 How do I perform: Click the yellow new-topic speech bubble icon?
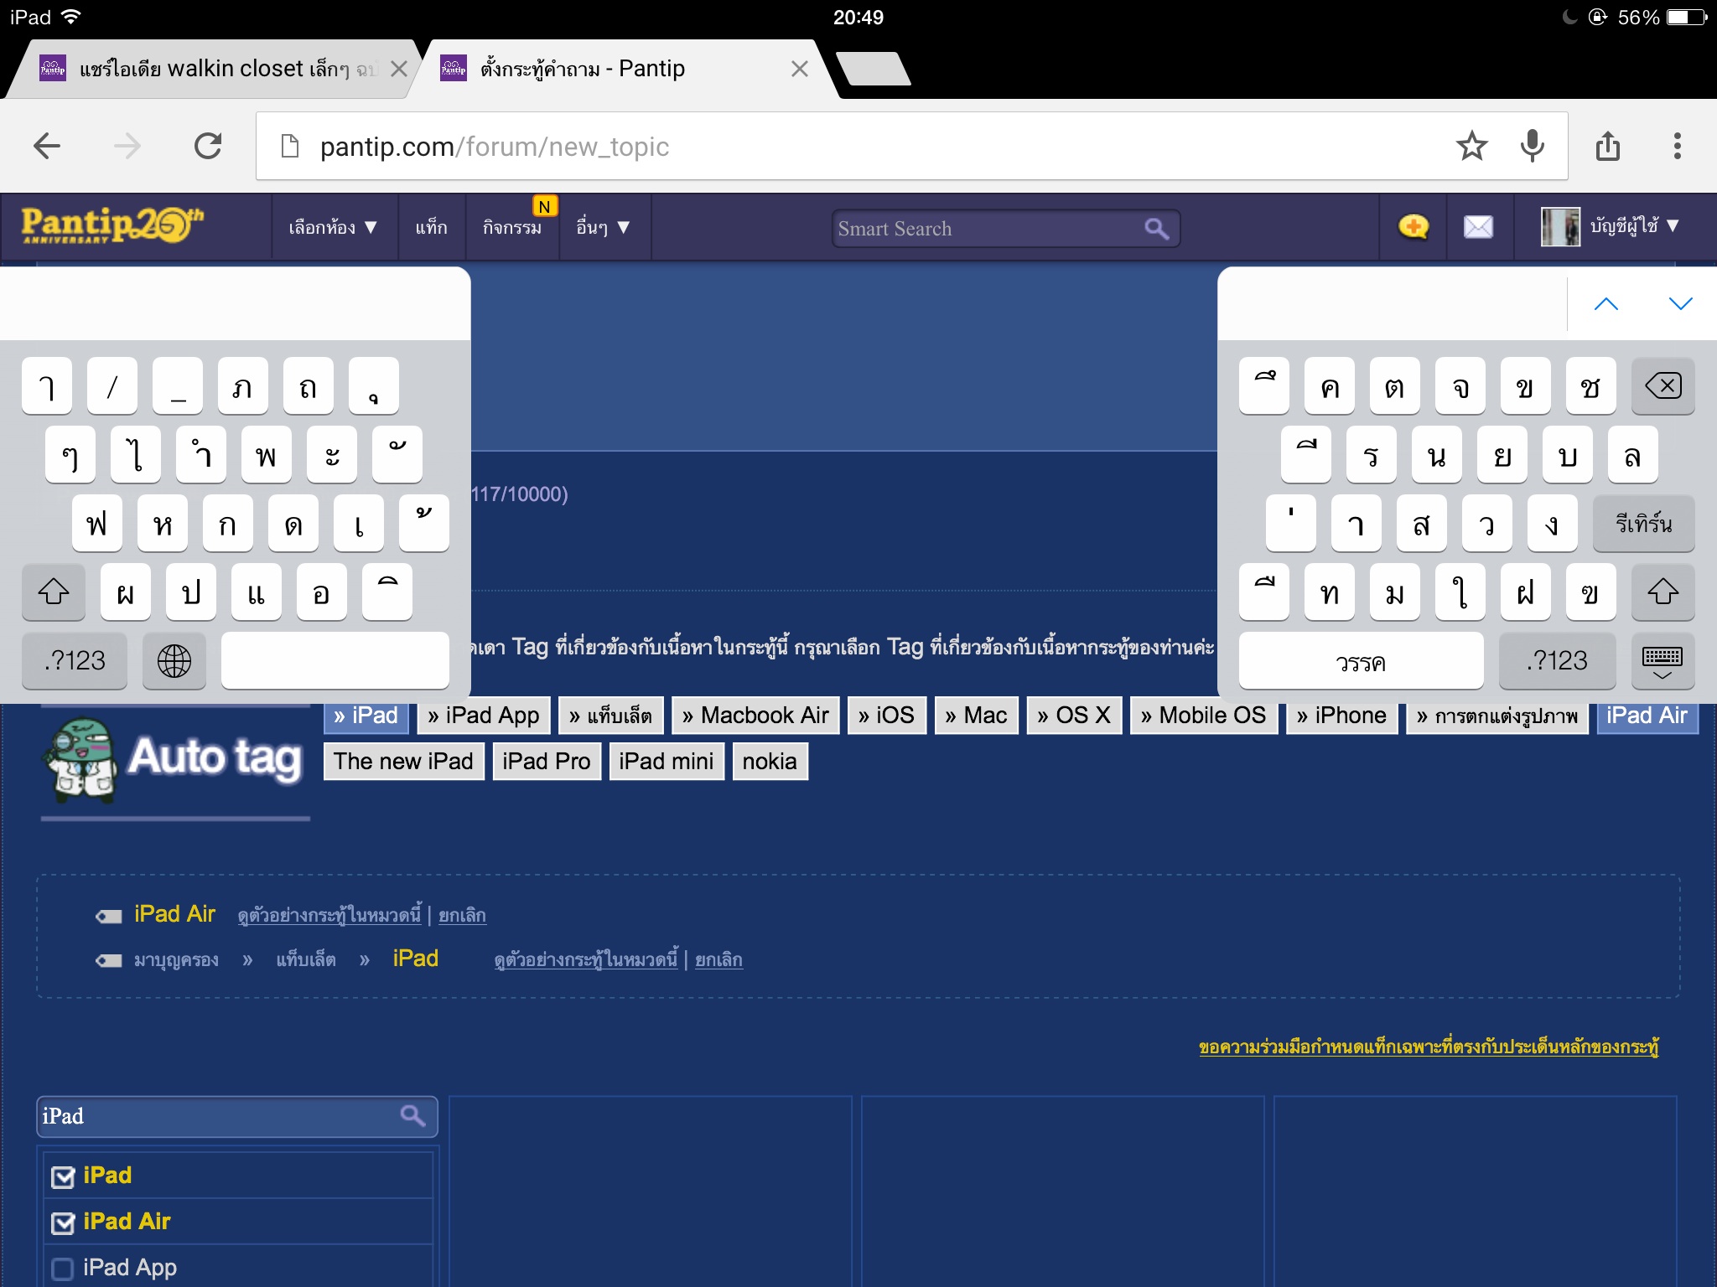[x=1414, y=226]
